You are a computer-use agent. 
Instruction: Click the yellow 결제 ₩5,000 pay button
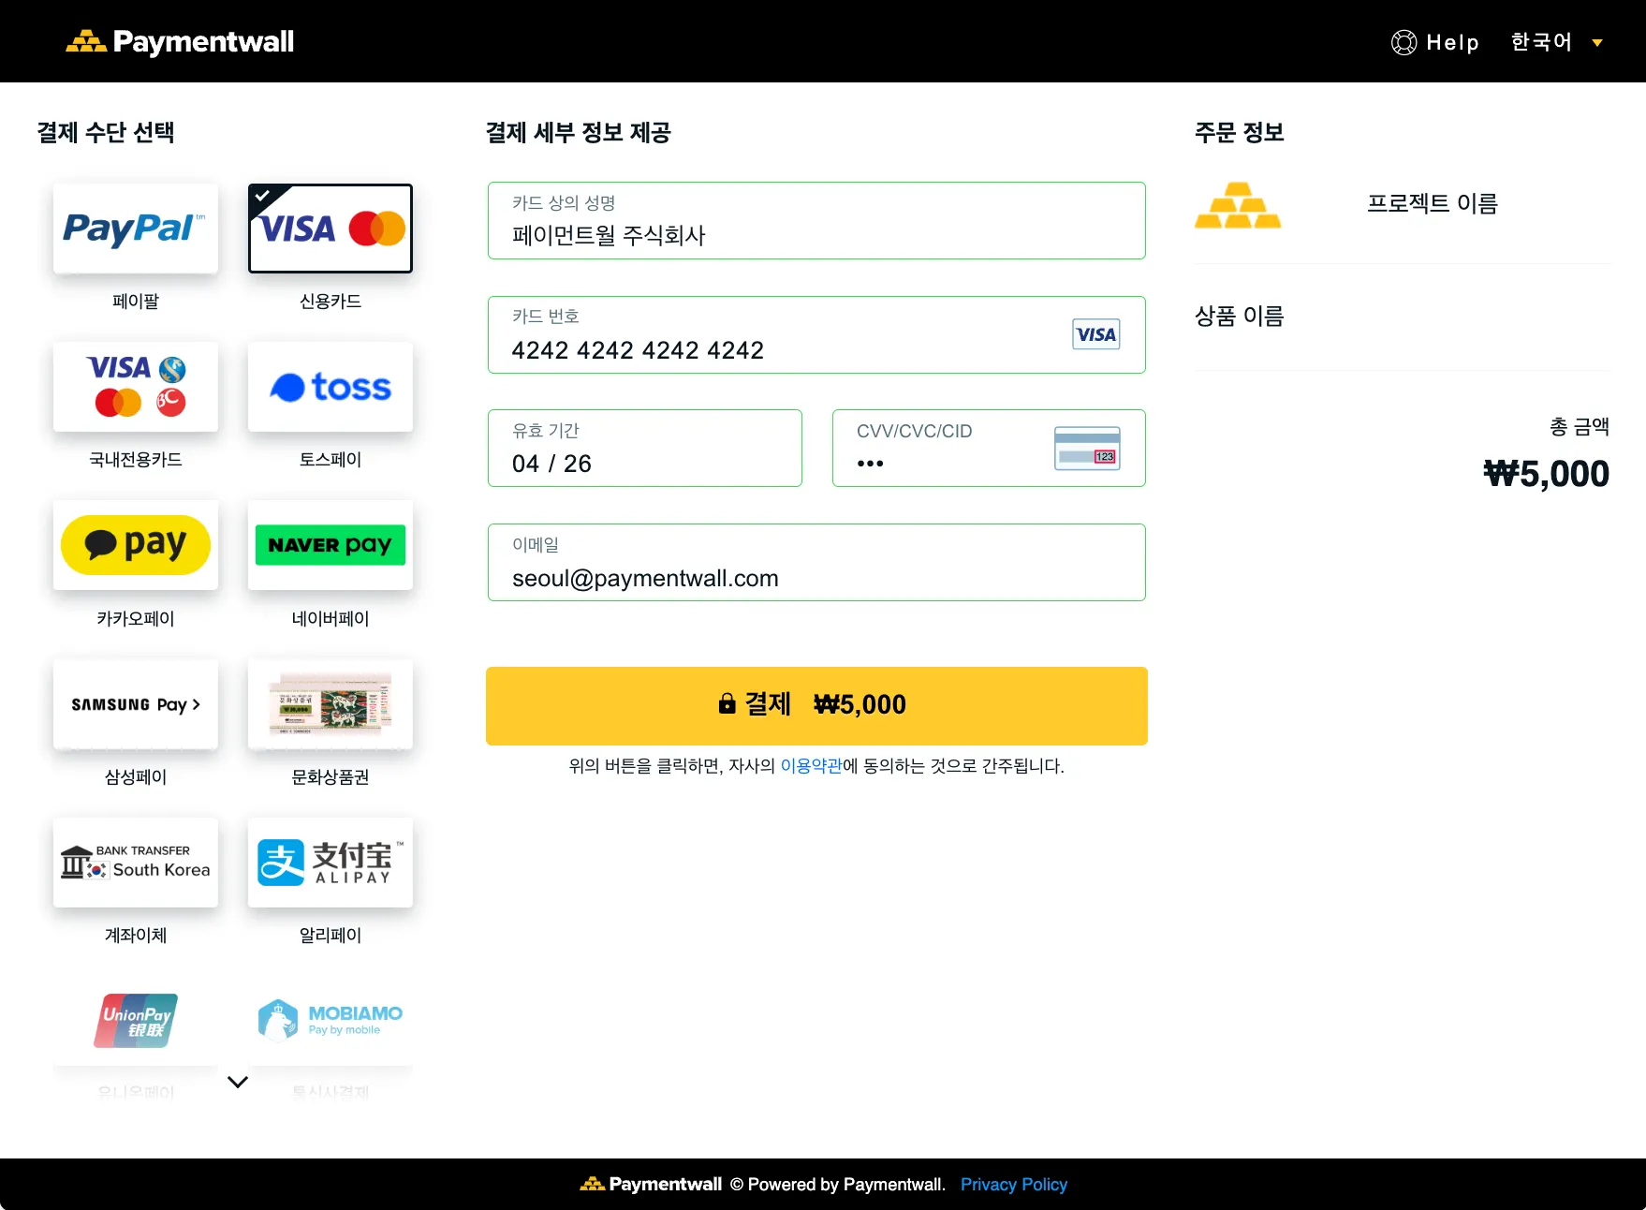[x=816, y=706]
